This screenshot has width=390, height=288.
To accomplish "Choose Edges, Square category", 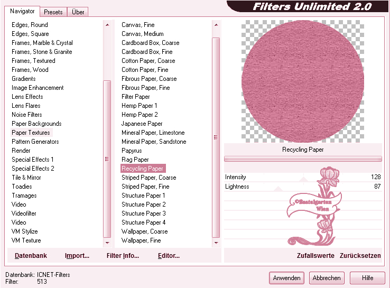I will pyautogui.click(x=30, y=34).
